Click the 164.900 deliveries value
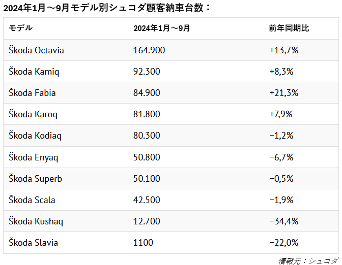This screenshot has height=265, width=342. [x=149, y=50]
